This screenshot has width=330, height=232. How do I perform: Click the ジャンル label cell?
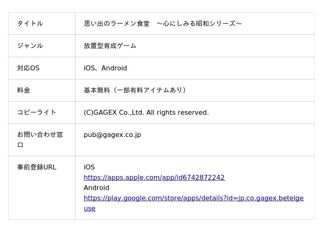[x=30, y=46]
